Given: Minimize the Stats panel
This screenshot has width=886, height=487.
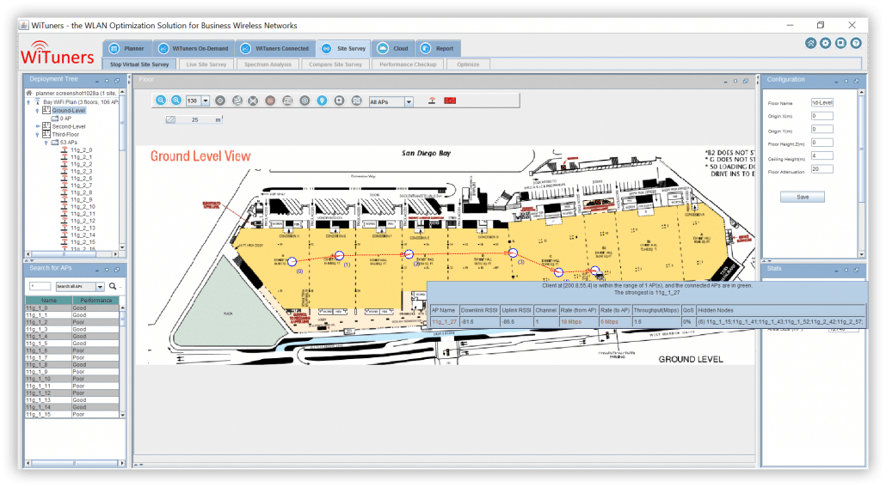Looking at the screenshot, I should click(x=837, y=271).
